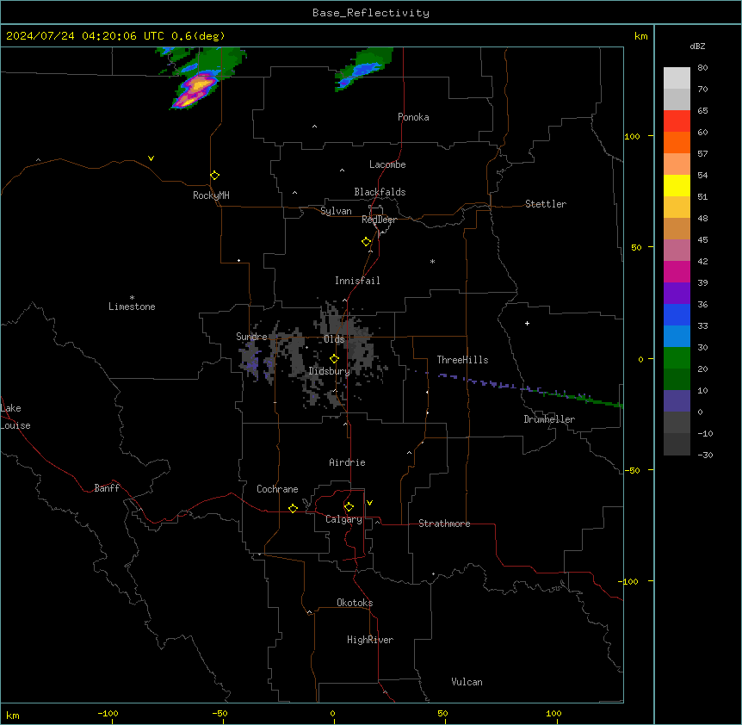The image size is (742, 725).
Task: Select the yellow diamond marker under Cochrane
Action: coord(293,508)
